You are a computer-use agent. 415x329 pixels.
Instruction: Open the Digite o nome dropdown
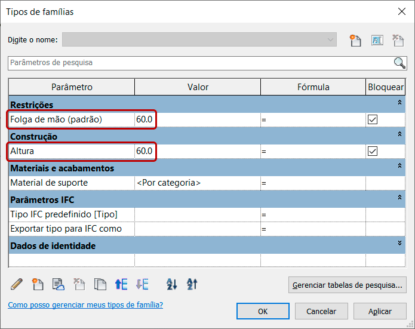[x=330, y=40]
